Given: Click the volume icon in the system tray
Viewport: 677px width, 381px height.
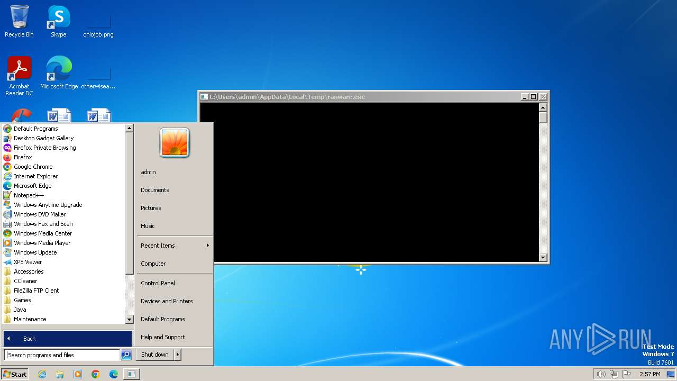Looking at the screenshot, I should pos(601,374).
